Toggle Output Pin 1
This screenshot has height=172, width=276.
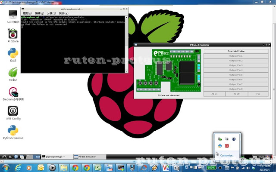(x=236, y=56)
